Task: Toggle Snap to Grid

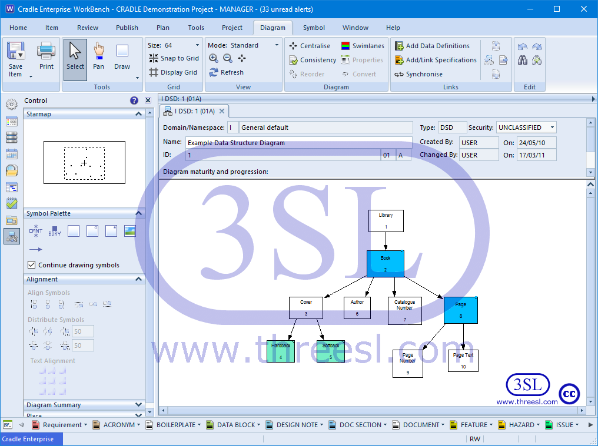Action: 174,58
